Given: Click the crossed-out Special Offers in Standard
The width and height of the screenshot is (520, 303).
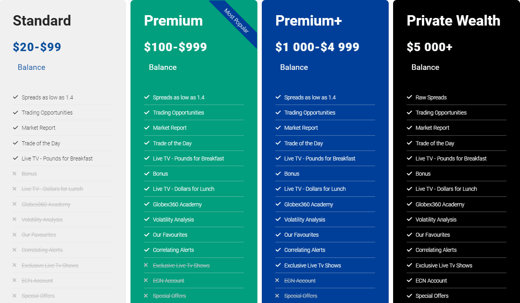Looking at the screenshot, I should coord(38,296).
